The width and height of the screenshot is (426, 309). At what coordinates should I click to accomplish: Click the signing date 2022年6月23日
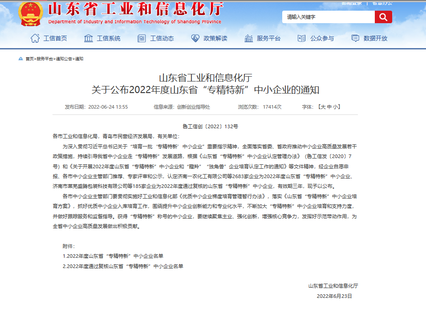tap(334, 296)
